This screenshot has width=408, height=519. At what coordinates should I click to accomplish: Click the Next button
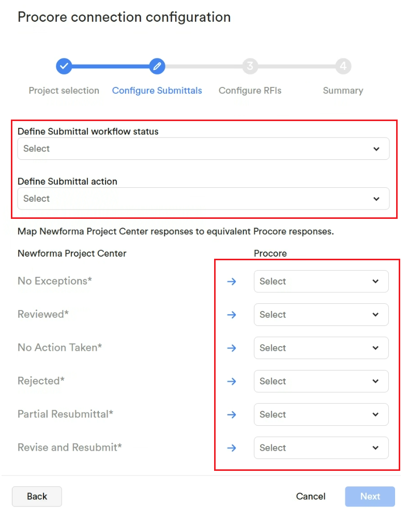tap(370, 497)
